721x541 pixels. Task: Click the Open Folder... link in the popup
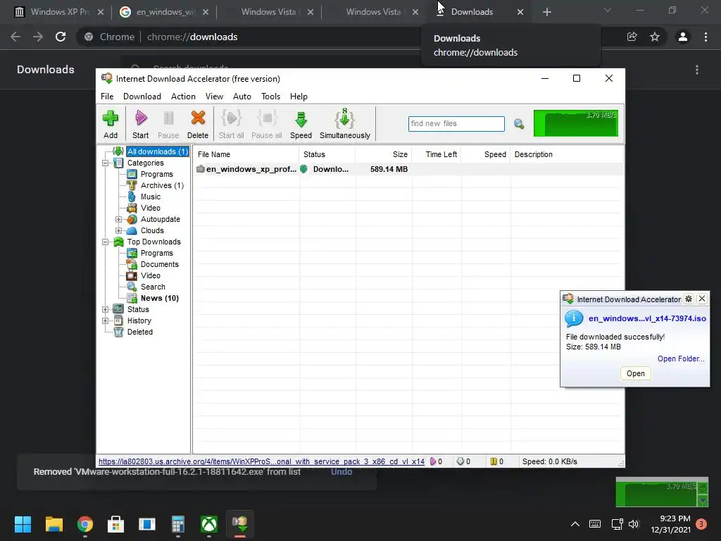(681, 359)
